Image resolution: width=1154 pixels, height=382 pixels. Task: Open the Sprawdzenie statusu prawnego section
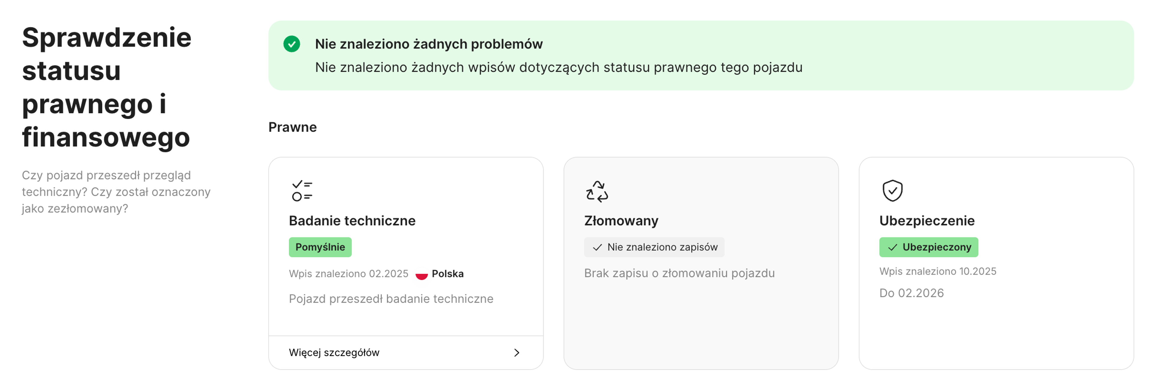pos(107,88)
